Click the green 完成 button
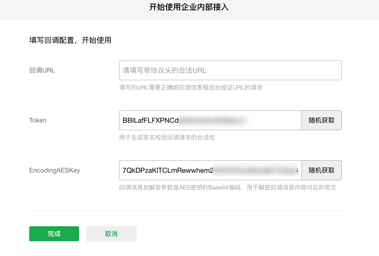Viewport: 379px width, 256px height. point(54,234)
